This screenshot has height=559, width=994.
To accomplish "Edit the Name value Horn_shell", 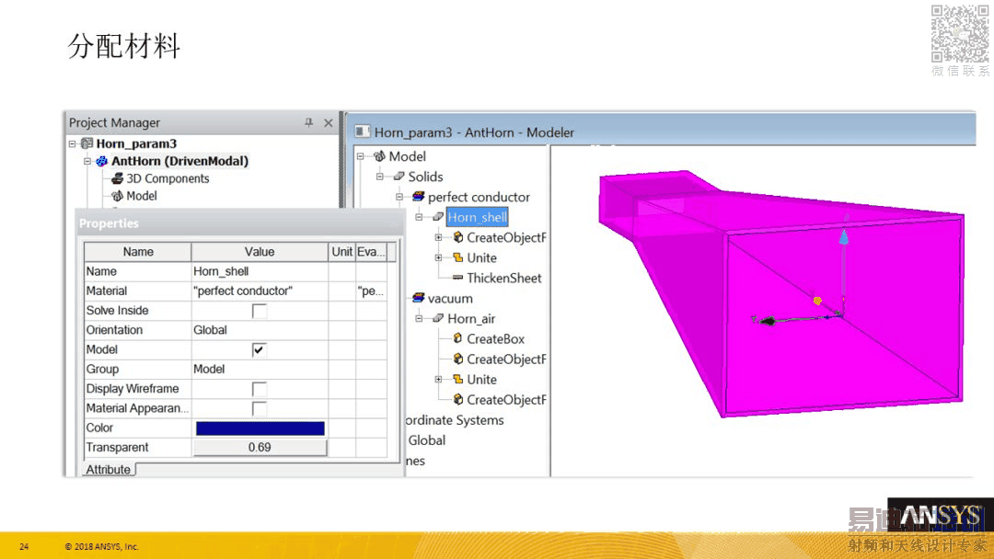I will (260, 271).
